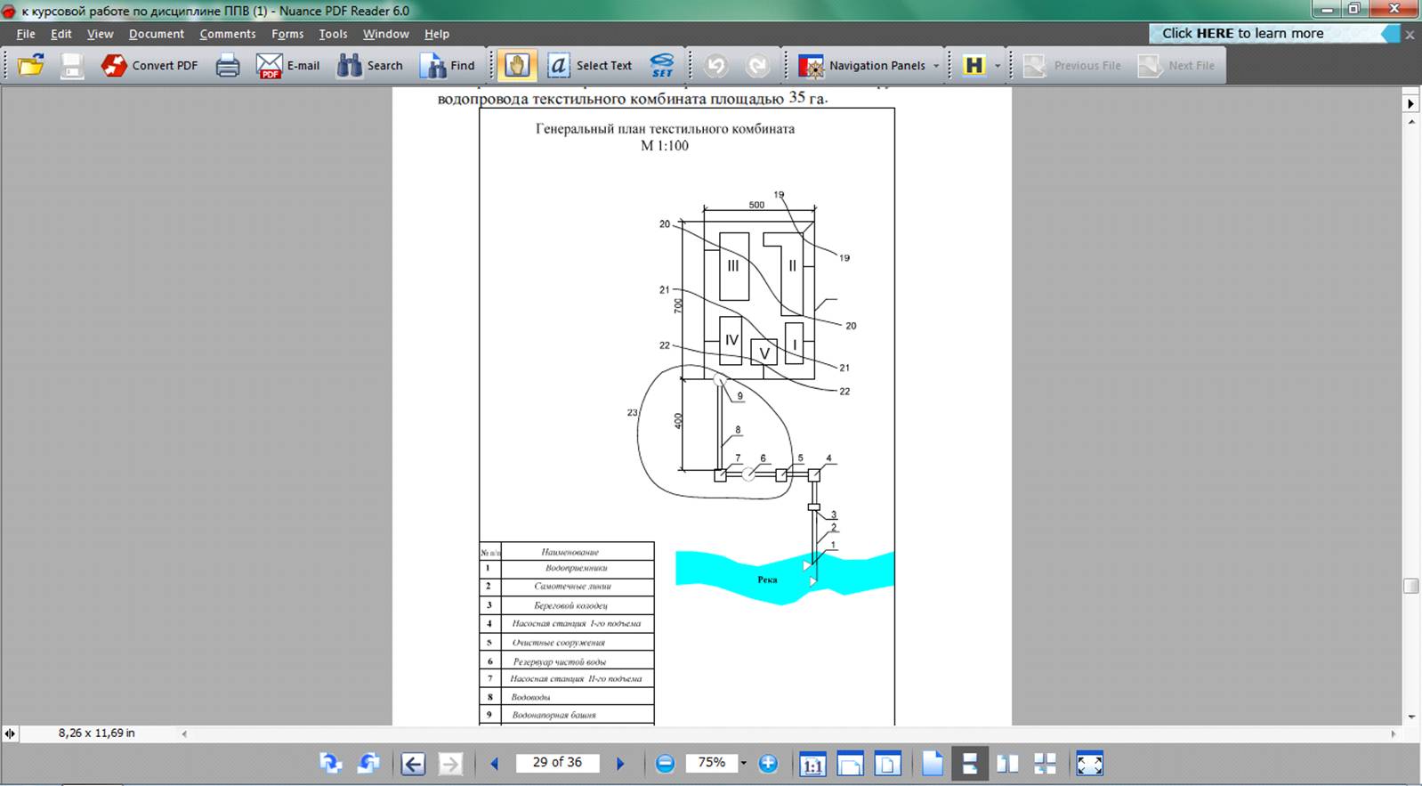Click the Open file folder icon
Image resolution: width=1422 pixels, height=786 pixels.
(x=31, y=65)
